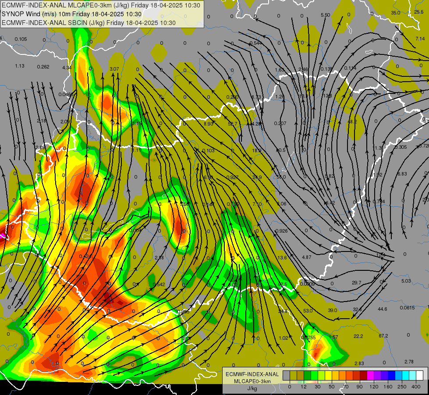Click the map value 4.87
The height and width of the screenshot is (395, 429).
click(306, 257)
